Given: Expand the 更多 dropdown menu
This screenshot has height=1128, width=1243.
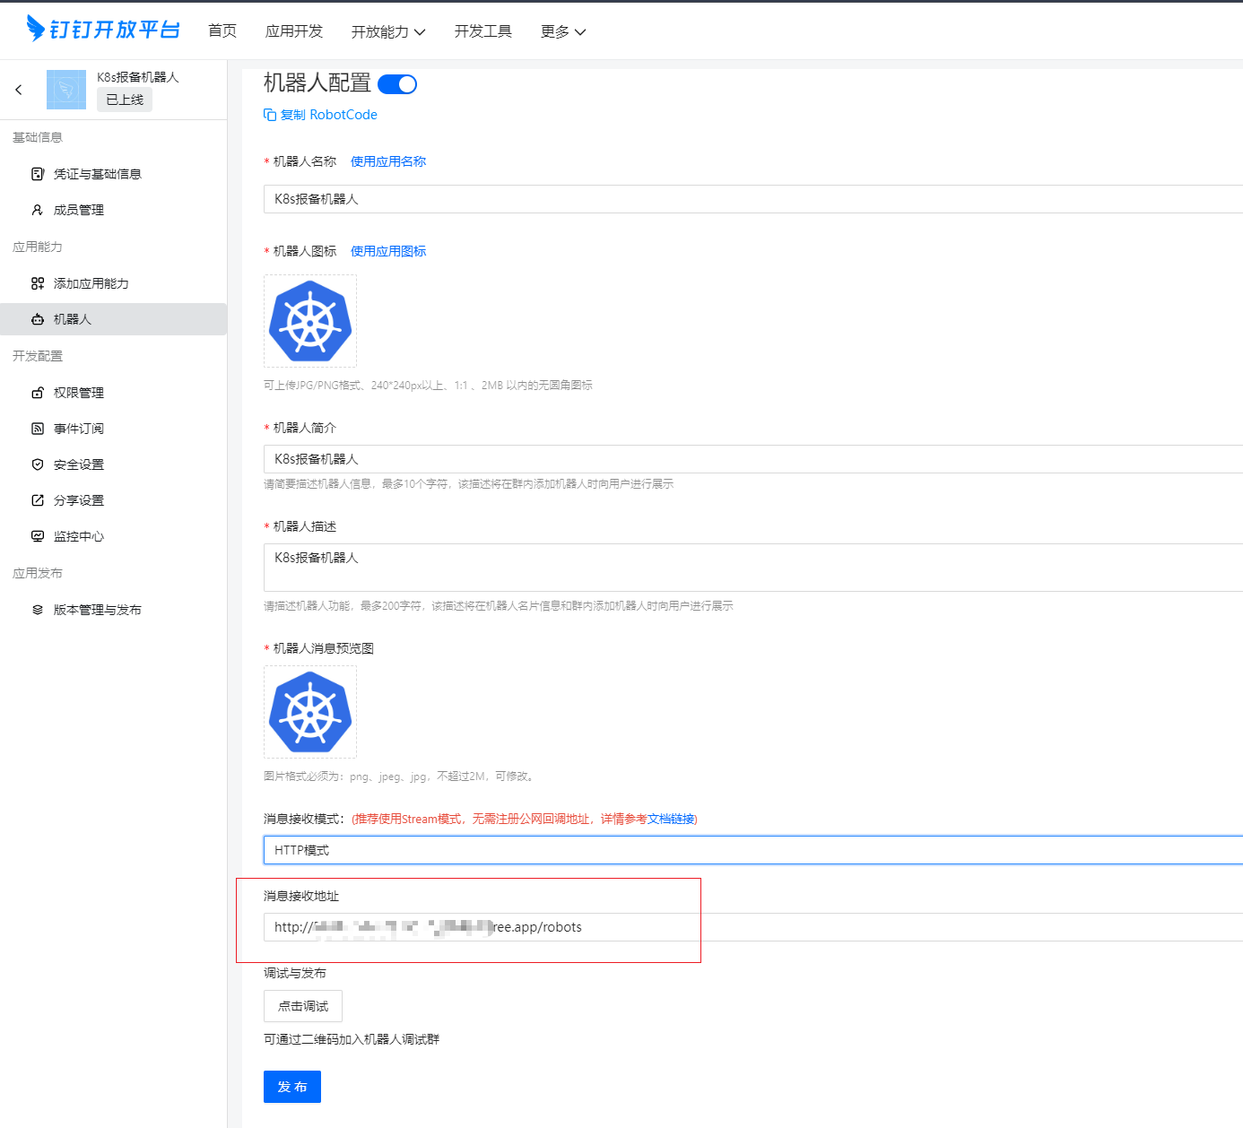Looking at the screenshot, I should pos(563,31).
